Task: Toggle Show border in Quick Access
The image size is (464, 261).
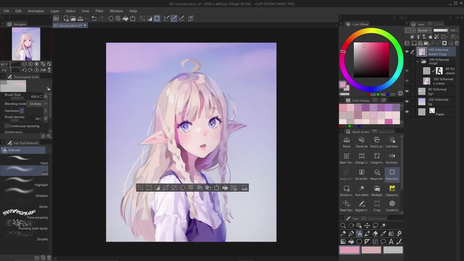Action: pos(392,174)
